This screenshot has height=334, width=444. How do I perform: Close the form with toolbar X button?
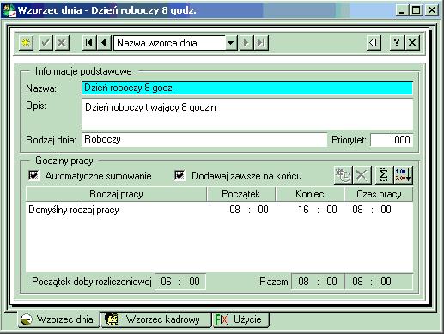click(412, 43)
